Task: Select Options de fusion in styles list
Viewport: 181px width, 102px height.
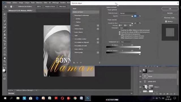Action: [86, 12]
